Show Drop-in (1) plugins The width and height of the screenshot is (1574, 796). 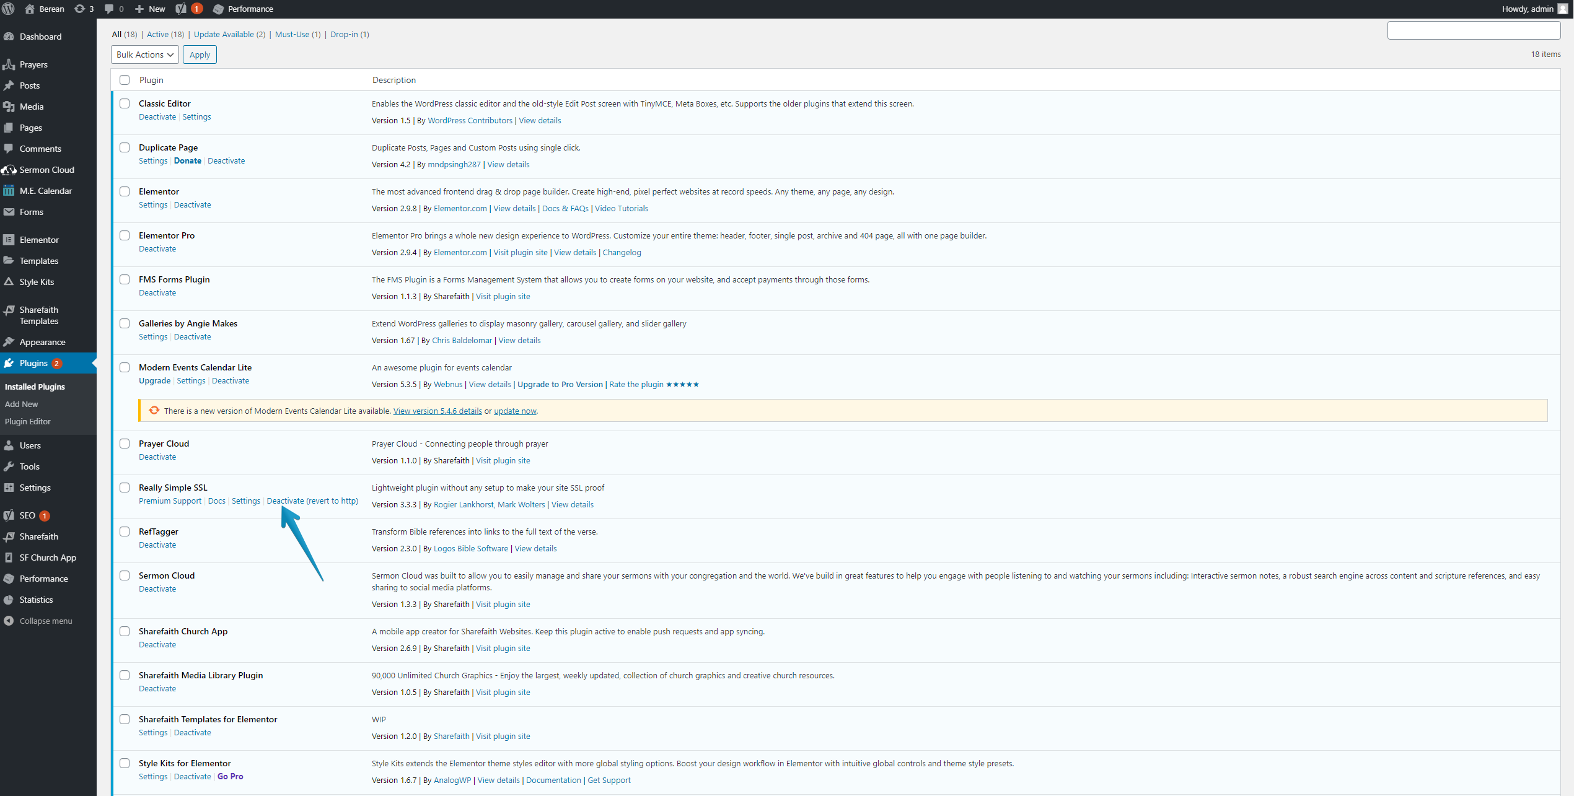coord(350,35)
